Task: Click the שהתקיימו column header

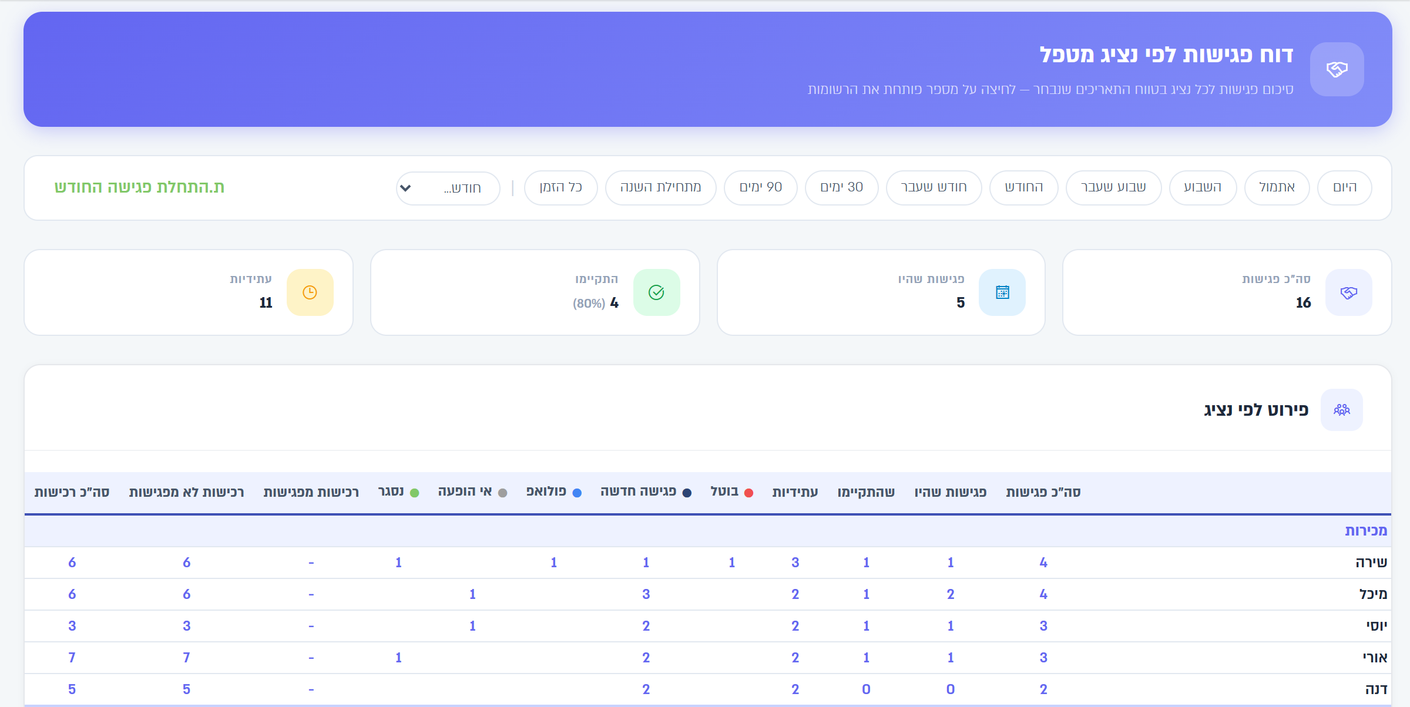Action: coord(865,492)
